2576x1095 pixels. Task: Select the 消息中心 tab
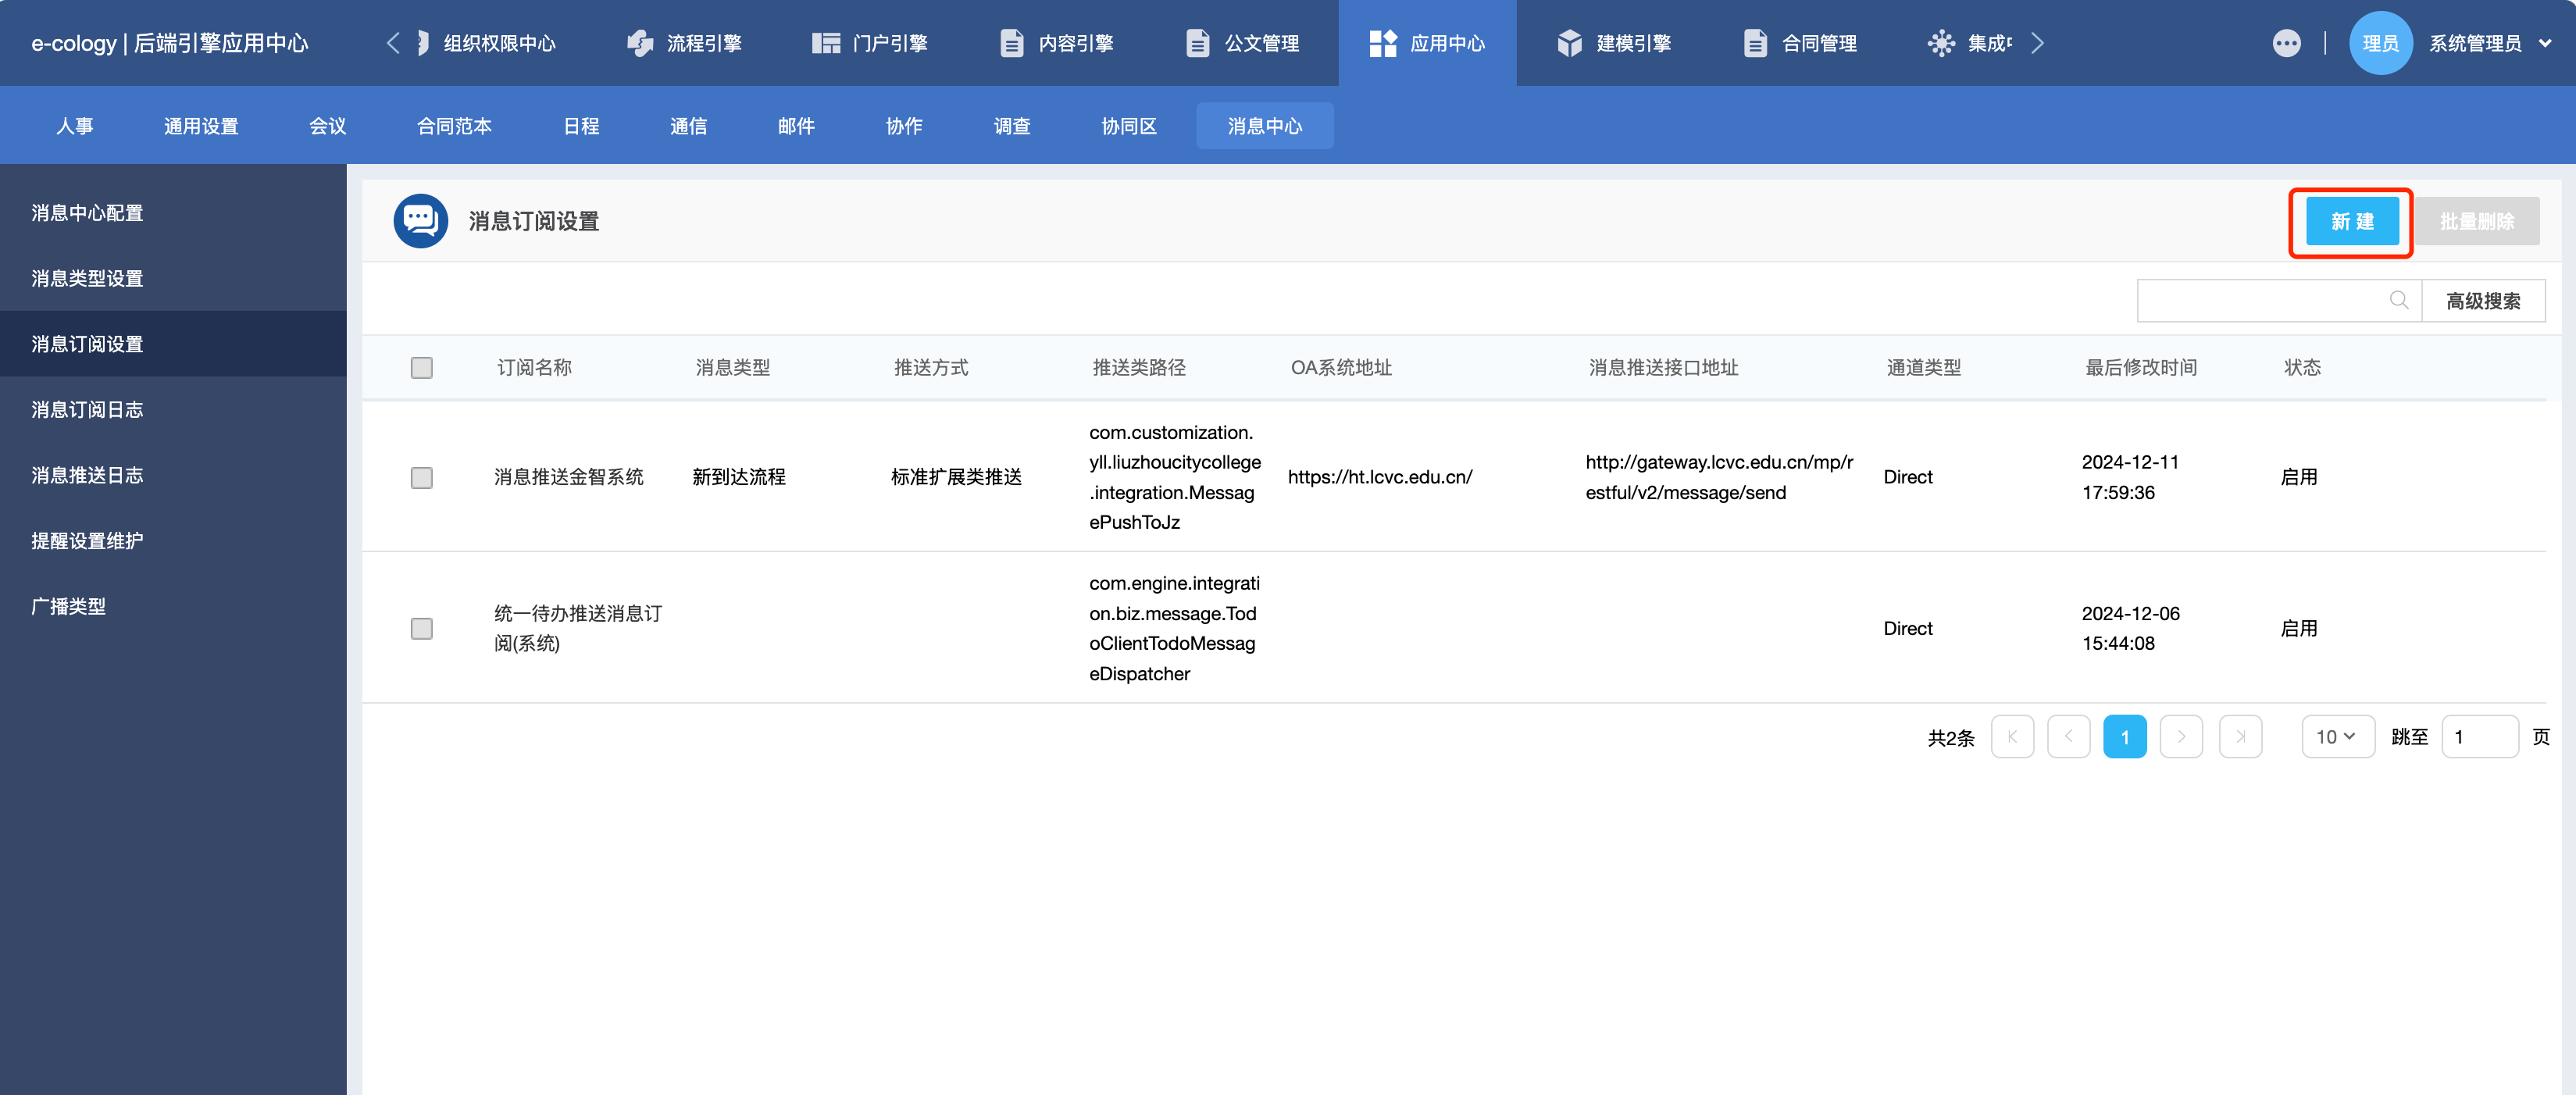[1264, 126]
